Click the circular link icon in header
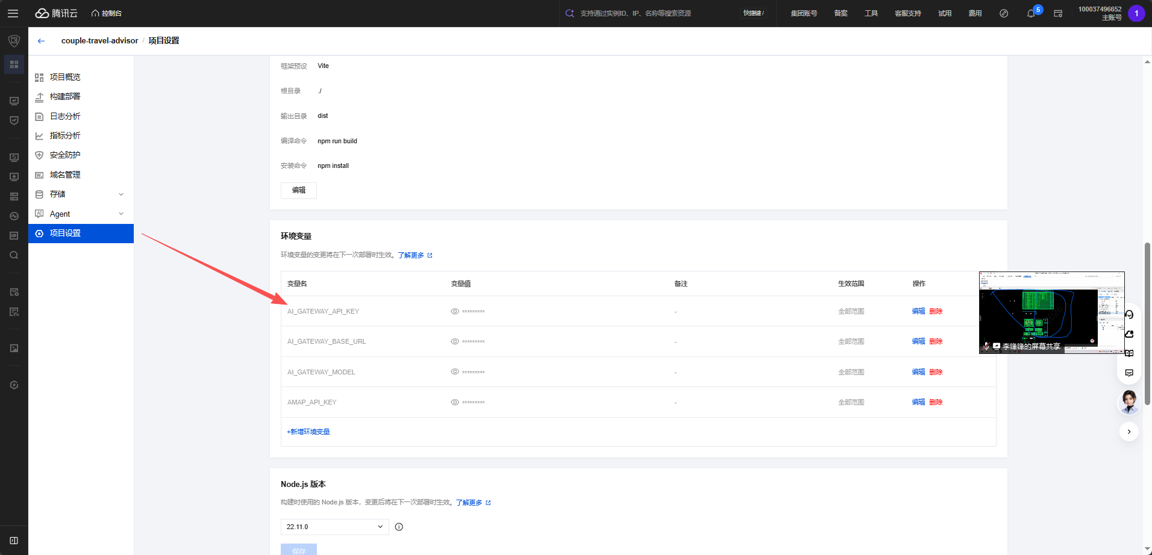This screenshot has width=1152, height=555. point(1004,13)
